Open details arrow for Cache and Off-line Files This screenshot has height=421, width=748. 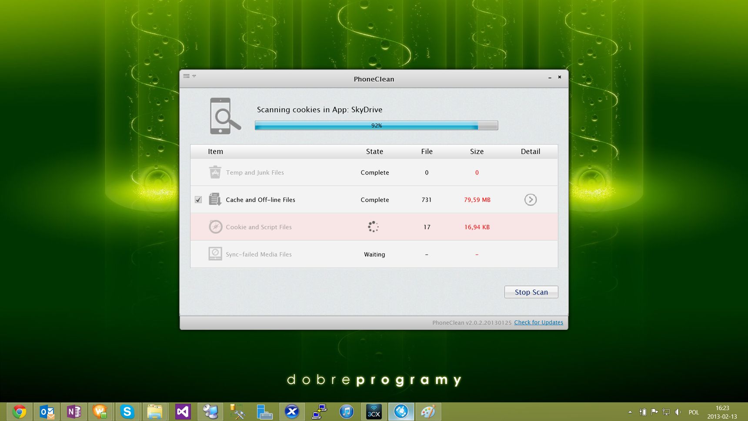[530, 200]
